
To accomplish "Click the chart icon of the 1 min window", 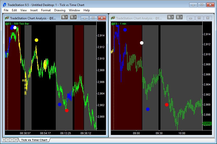I will [x=113, y=18].
